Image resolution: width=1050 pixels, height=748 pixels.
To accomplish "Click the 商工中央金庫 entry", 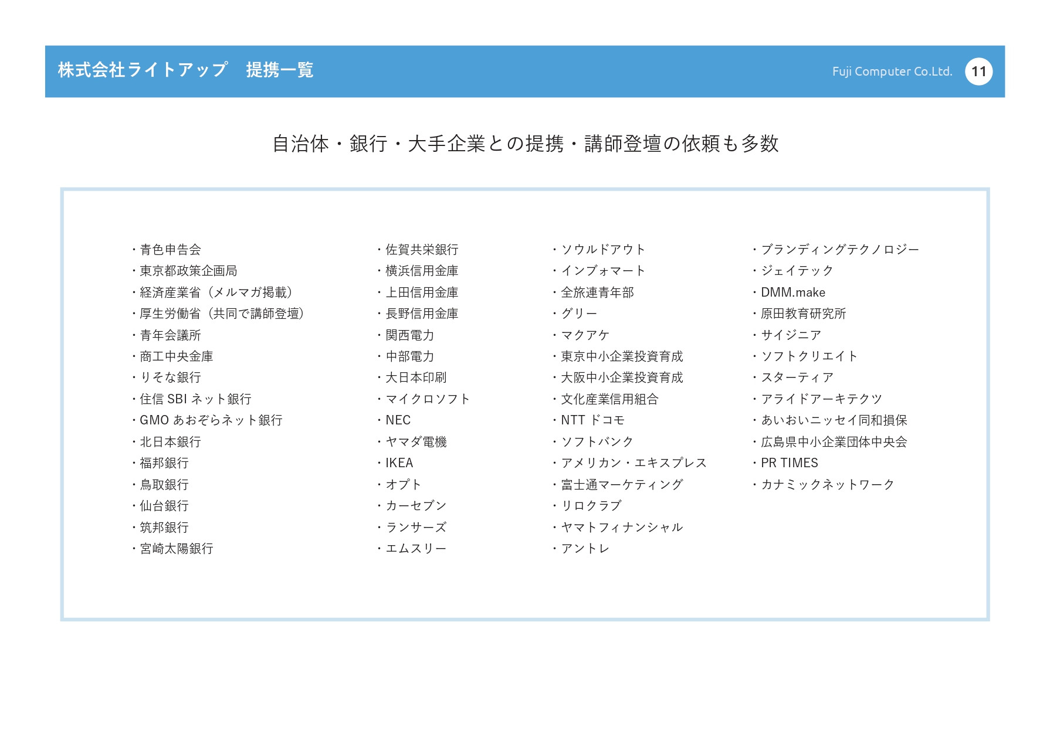I will [172, 356].
